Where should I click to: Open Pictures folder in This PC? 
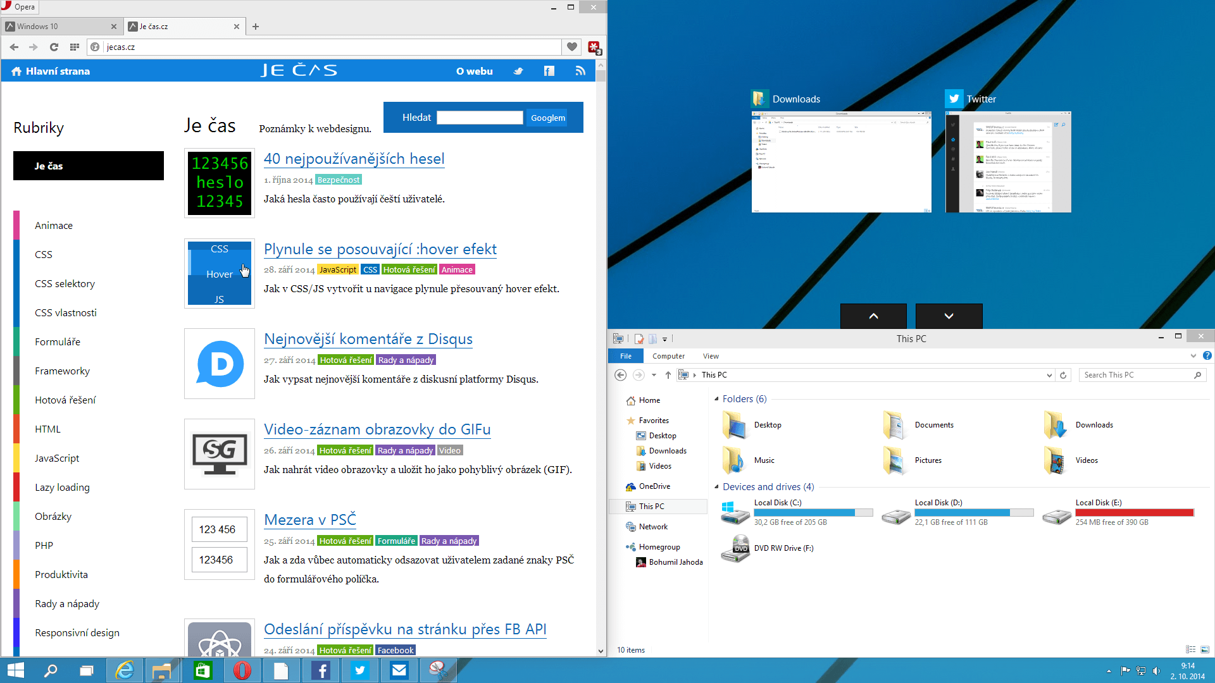pyautogui.click(x=913, y=460)
